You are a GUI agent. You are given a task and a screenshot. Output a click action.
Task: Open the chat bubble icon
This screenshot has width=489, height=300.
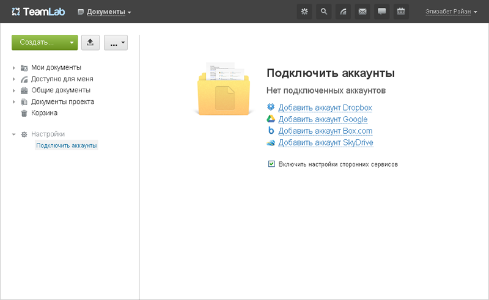[x=381, y=12]
